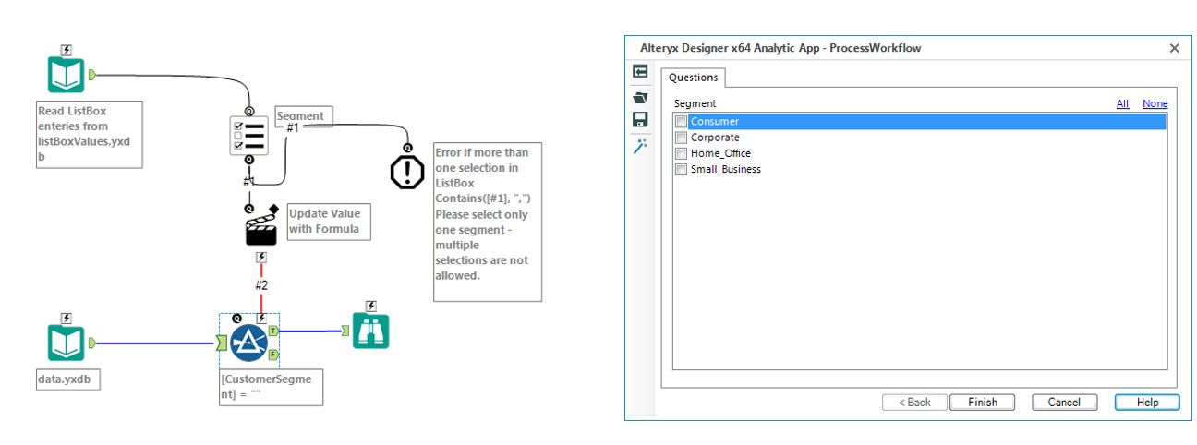Click the None link to clear selections
This screenshot has height=445, width=1197.
click(x=1155, y=103)
